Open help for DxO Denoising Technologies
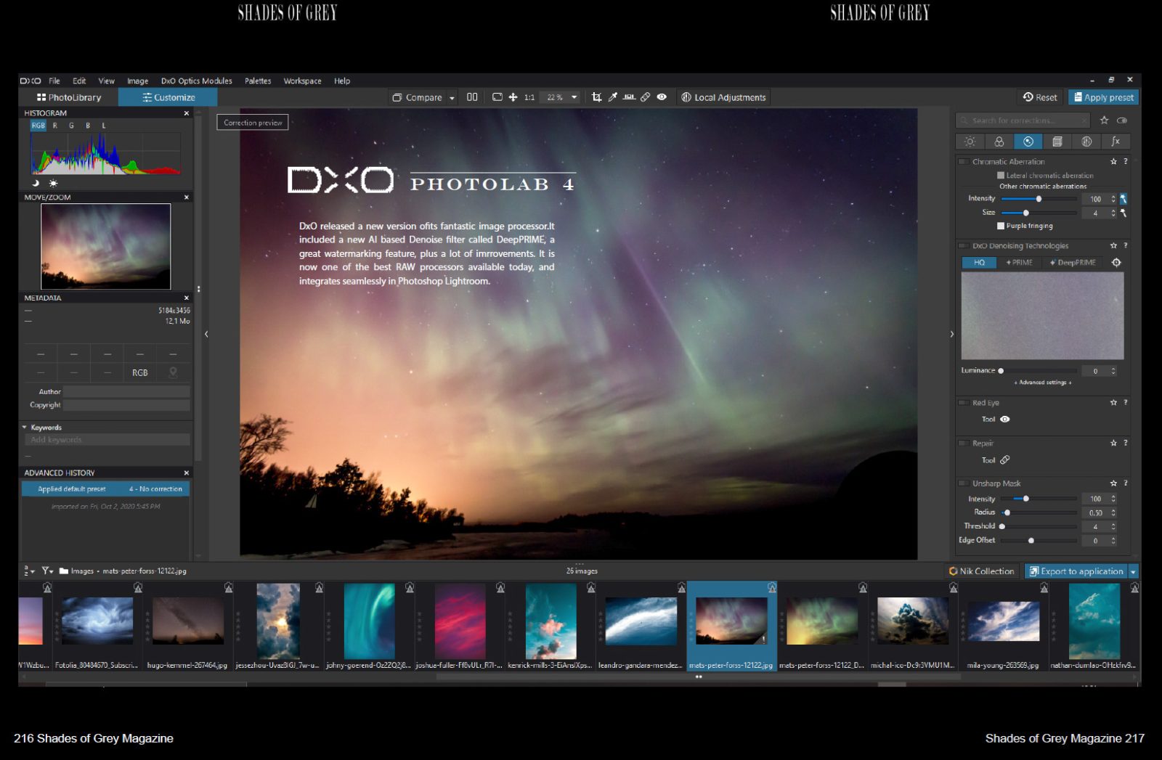Image resolution: width=1162 pixels, height=760 pixels. [1126, 246]
